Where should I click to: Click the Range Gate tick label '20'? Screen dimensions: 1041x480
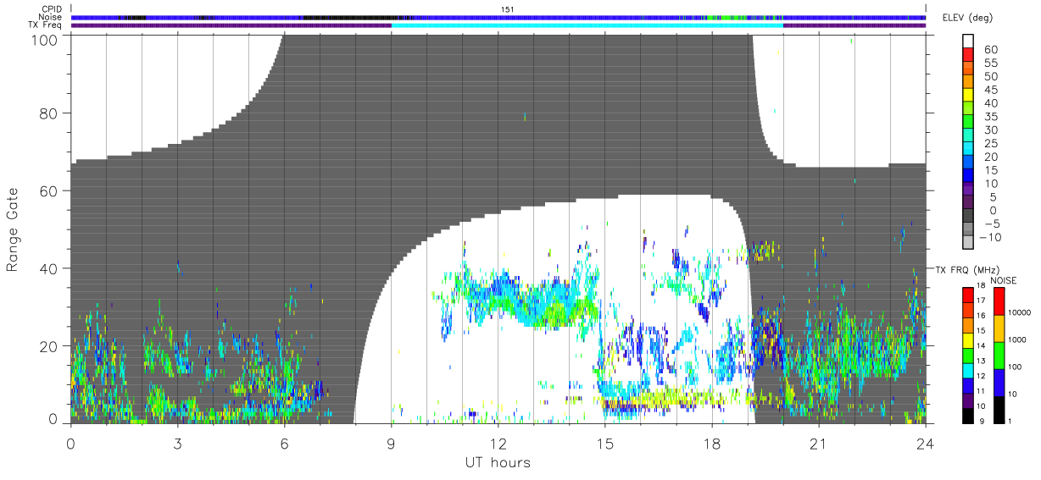pos(48,346)
